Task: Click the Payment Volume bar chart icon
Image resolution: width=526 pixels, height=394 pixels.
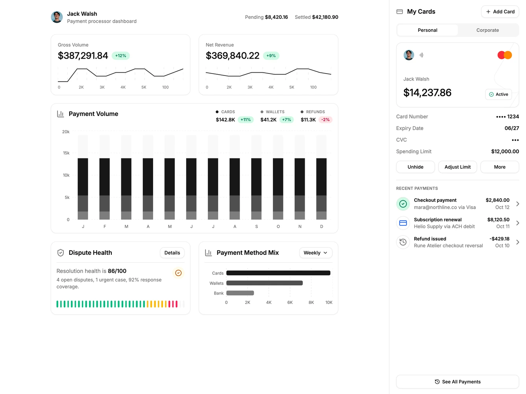Action: point(61,114)
